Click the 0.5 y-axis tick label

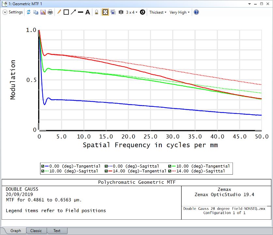click(x=31, y=80)
